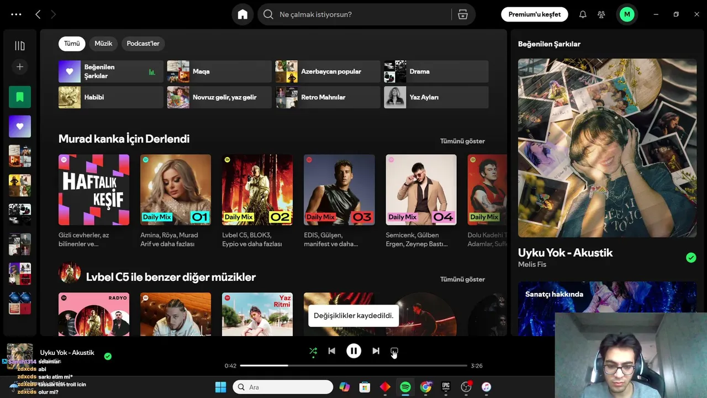The height and width of the screenshot is (398, 707).
Task: Open the green bookmark item in sidebar
Action: tap(20, 97)
